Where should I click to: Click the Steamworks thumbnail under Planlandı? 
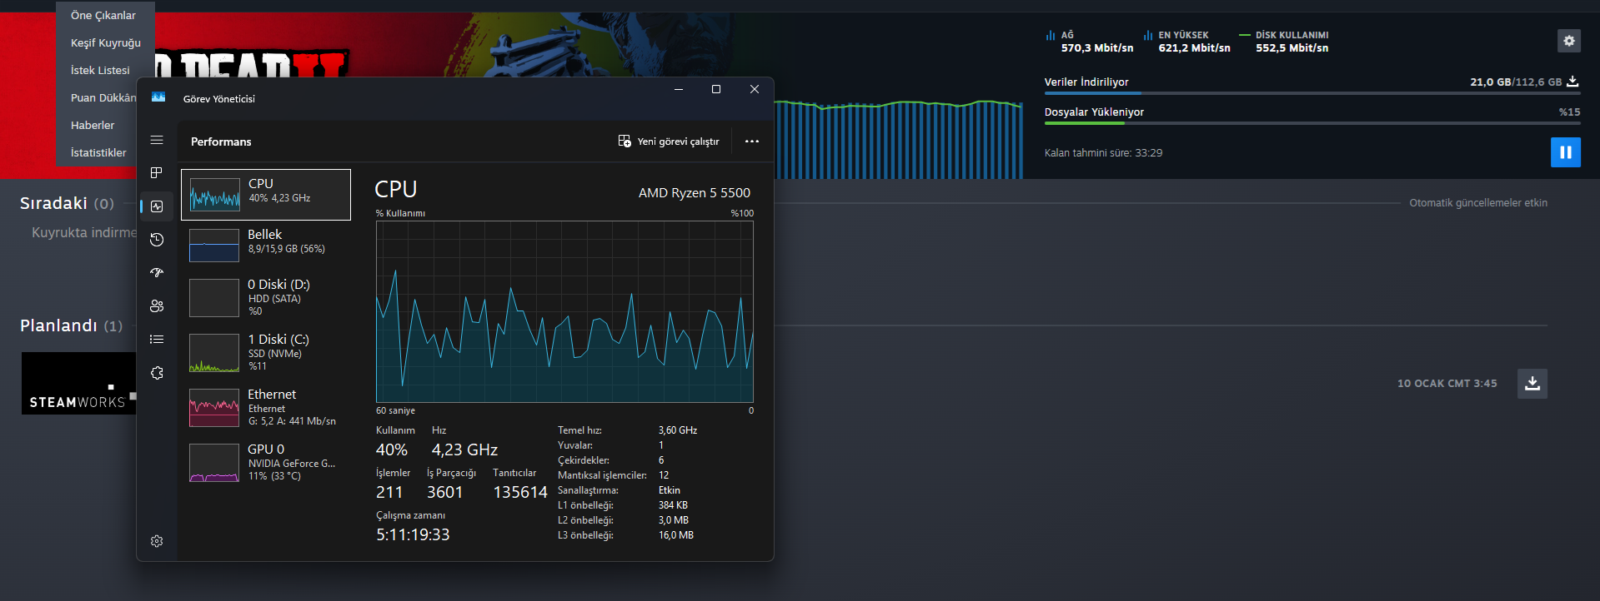tap(78, 383)
